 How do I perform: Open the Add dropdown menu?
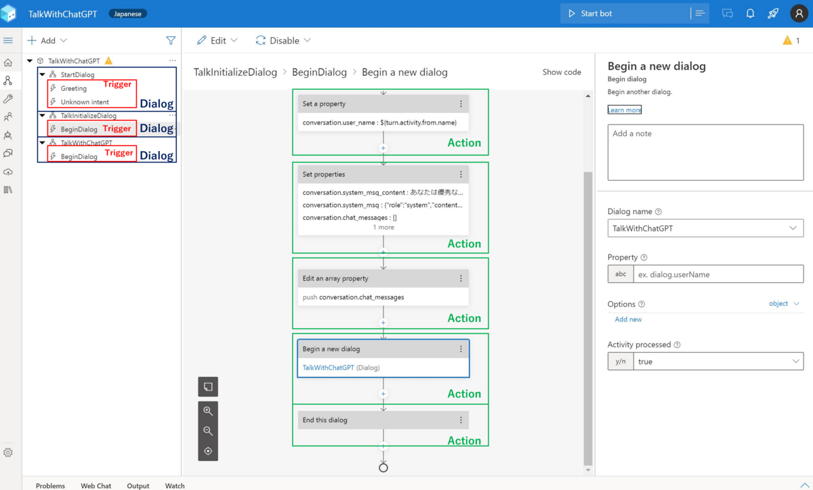47,41
